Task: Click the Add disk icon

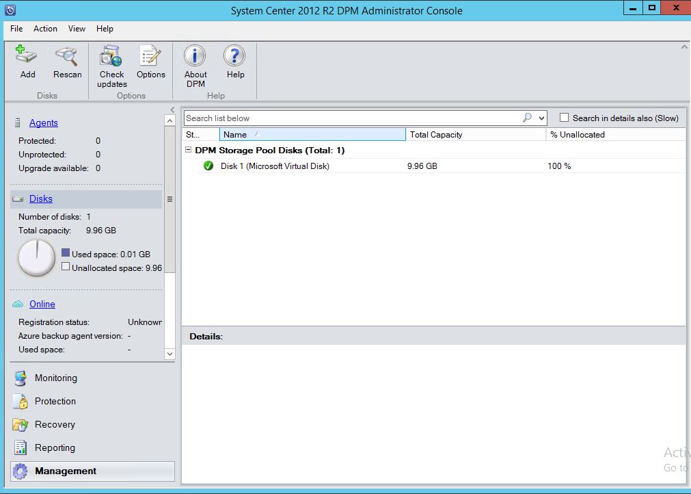Action: coord(26,55)
